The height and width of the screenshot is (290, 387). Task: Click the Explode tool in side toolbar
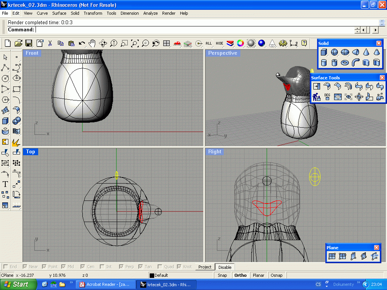click(16, 142)
